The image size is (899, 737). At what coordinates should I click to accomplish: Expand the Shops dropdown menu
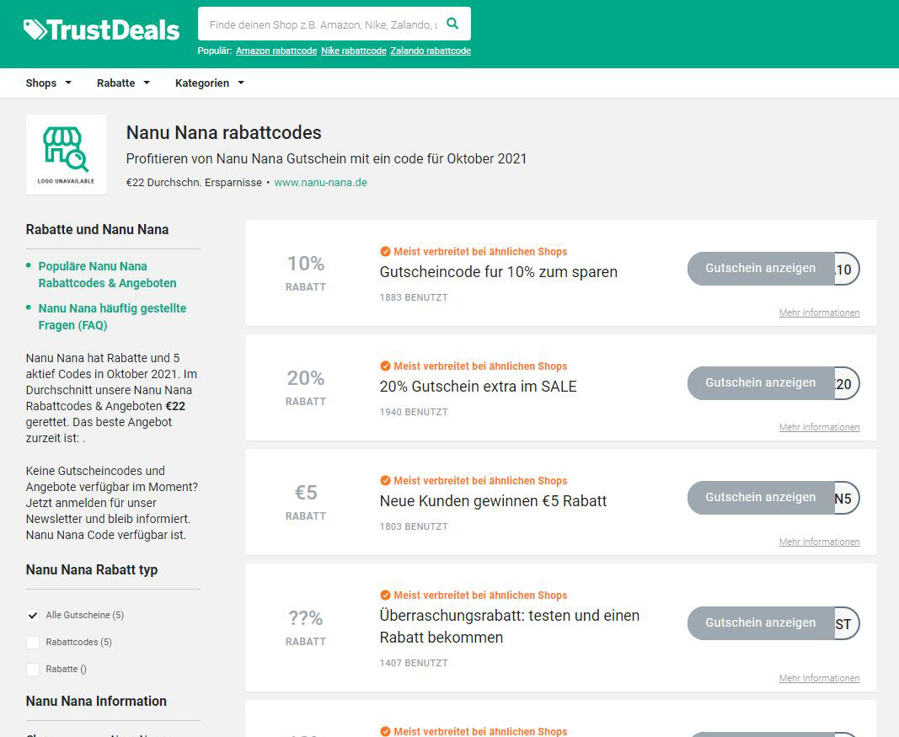click(x=48, y=83)
